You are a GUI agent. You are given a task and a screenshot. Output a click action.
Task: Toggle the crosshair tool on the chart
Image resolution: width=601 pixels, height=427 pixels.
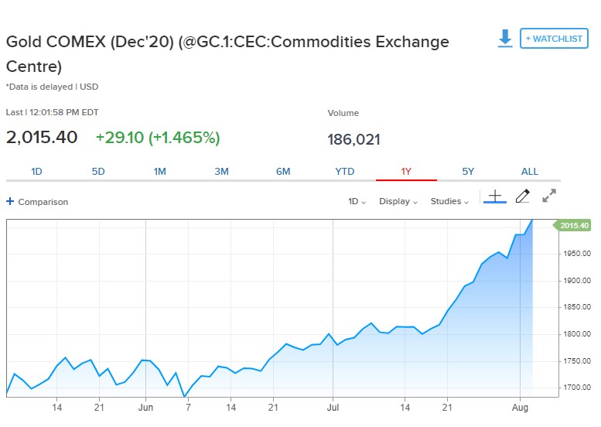pos(495,196)
